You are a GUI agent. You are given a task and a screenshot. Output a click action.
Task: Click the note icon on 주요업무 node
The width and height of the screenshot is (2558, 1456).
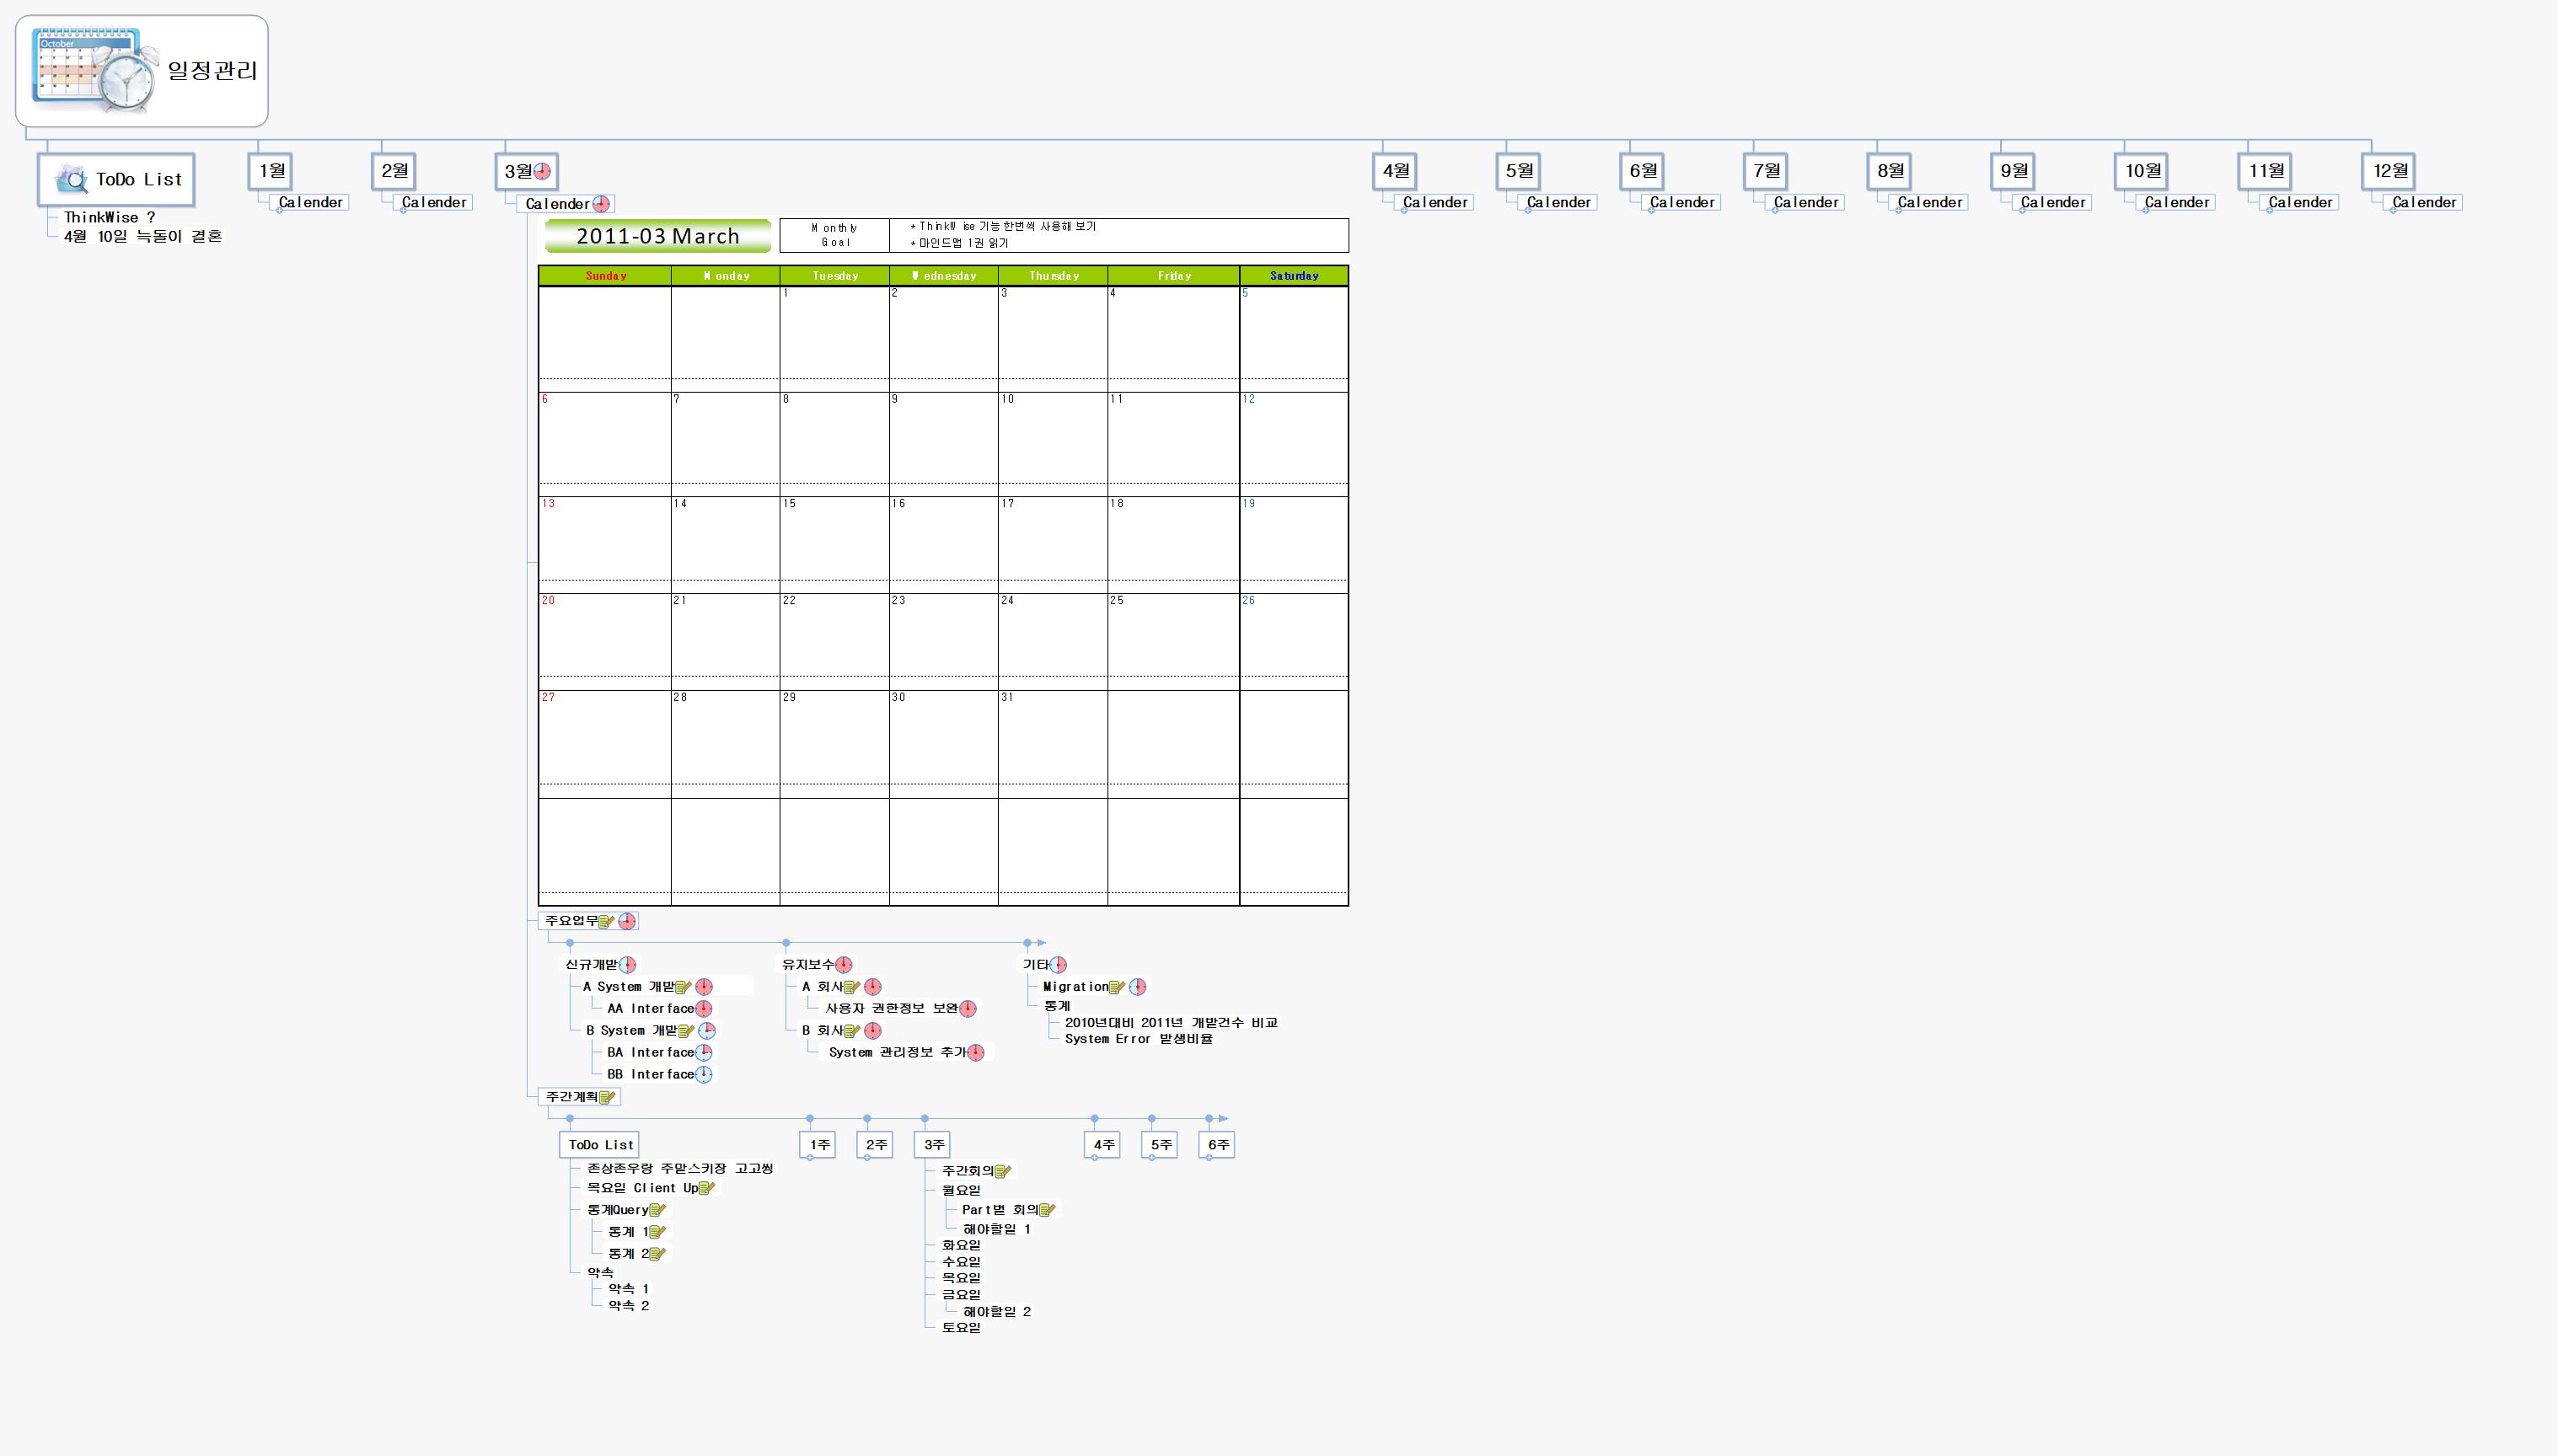(606, 921)
